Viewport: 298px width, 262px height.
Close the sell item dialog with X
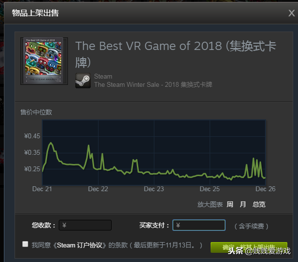[291, 13]
